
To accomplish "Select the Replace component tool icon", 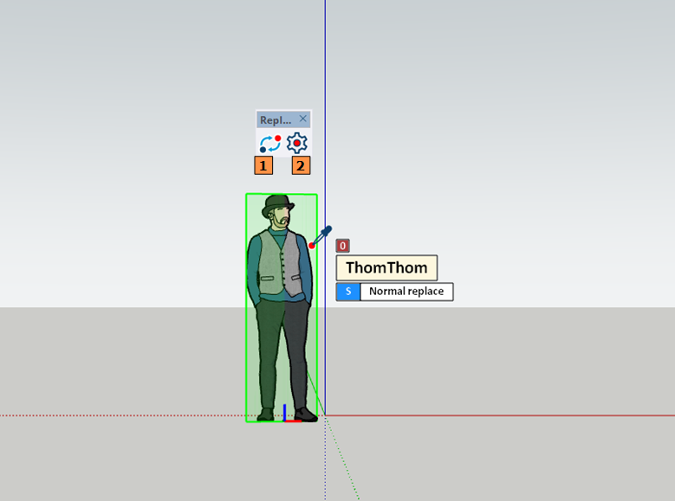I will pos(269,143).
